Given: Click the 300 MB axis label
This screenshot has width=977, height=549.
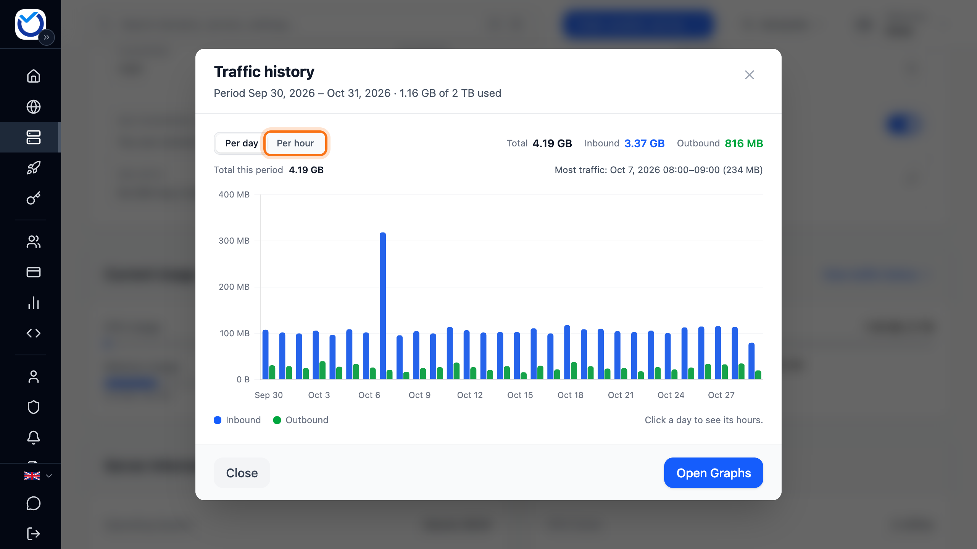Looking at the screenshot, I should point(234,241).
